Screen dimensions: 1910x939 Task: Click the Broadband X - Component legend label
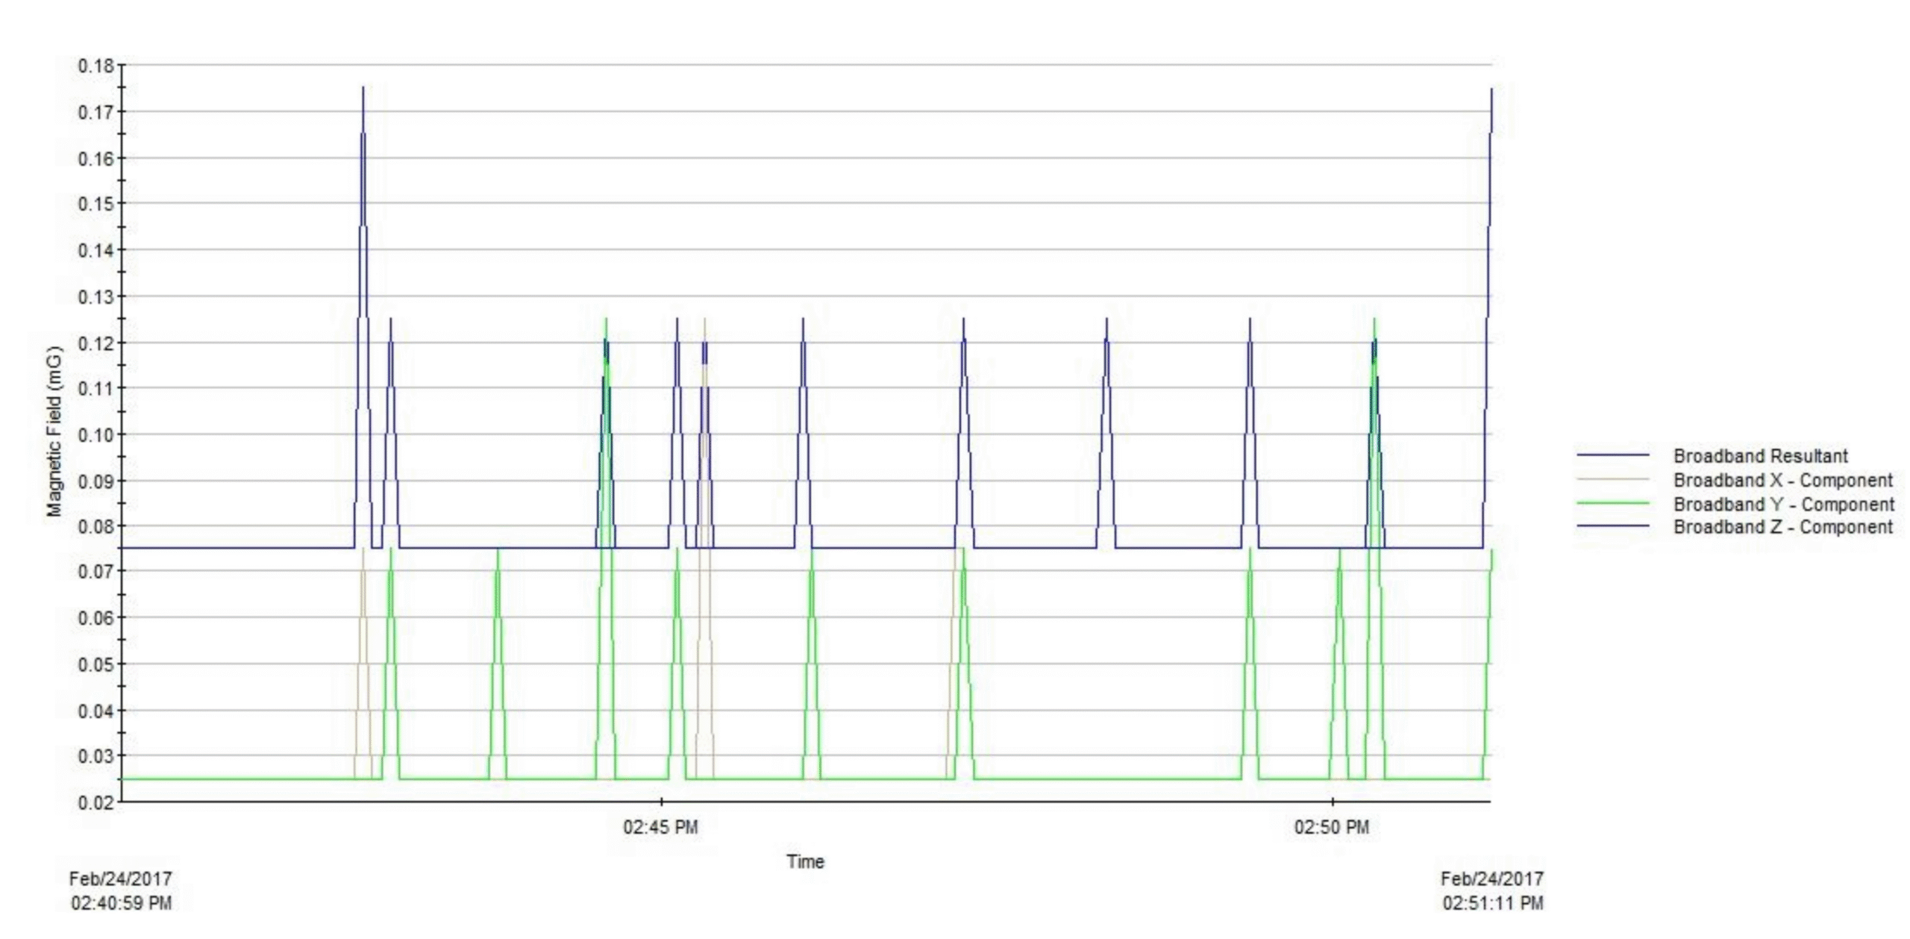pos(1782,480)
